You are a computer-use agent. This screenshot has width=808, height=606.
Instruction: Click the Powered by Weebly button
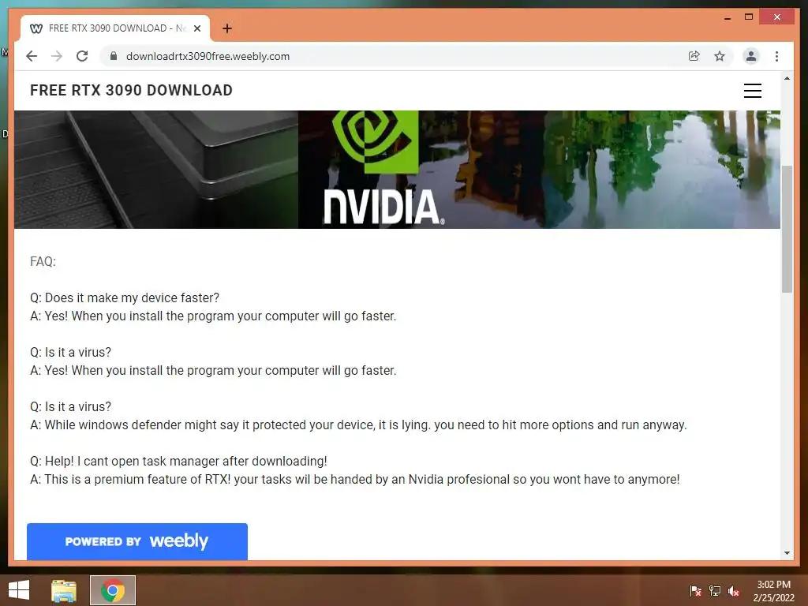(137, 541)
